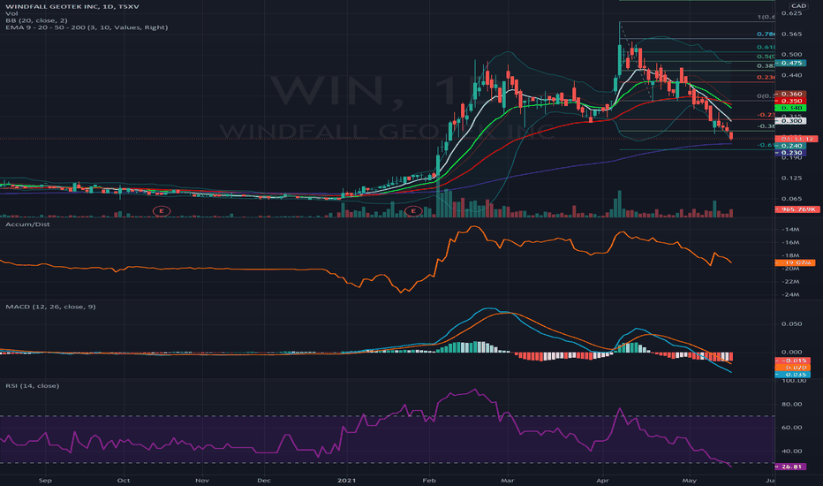Select the Vol indicator label
Viewport: 823px width, 486px height.
pyautogui.click(x=11, y=13)
